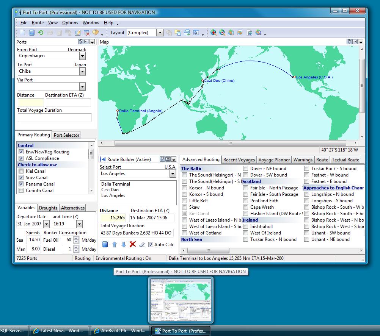Switch to the Voyage Planner tab
380x336 pixels.
point(274,160)
